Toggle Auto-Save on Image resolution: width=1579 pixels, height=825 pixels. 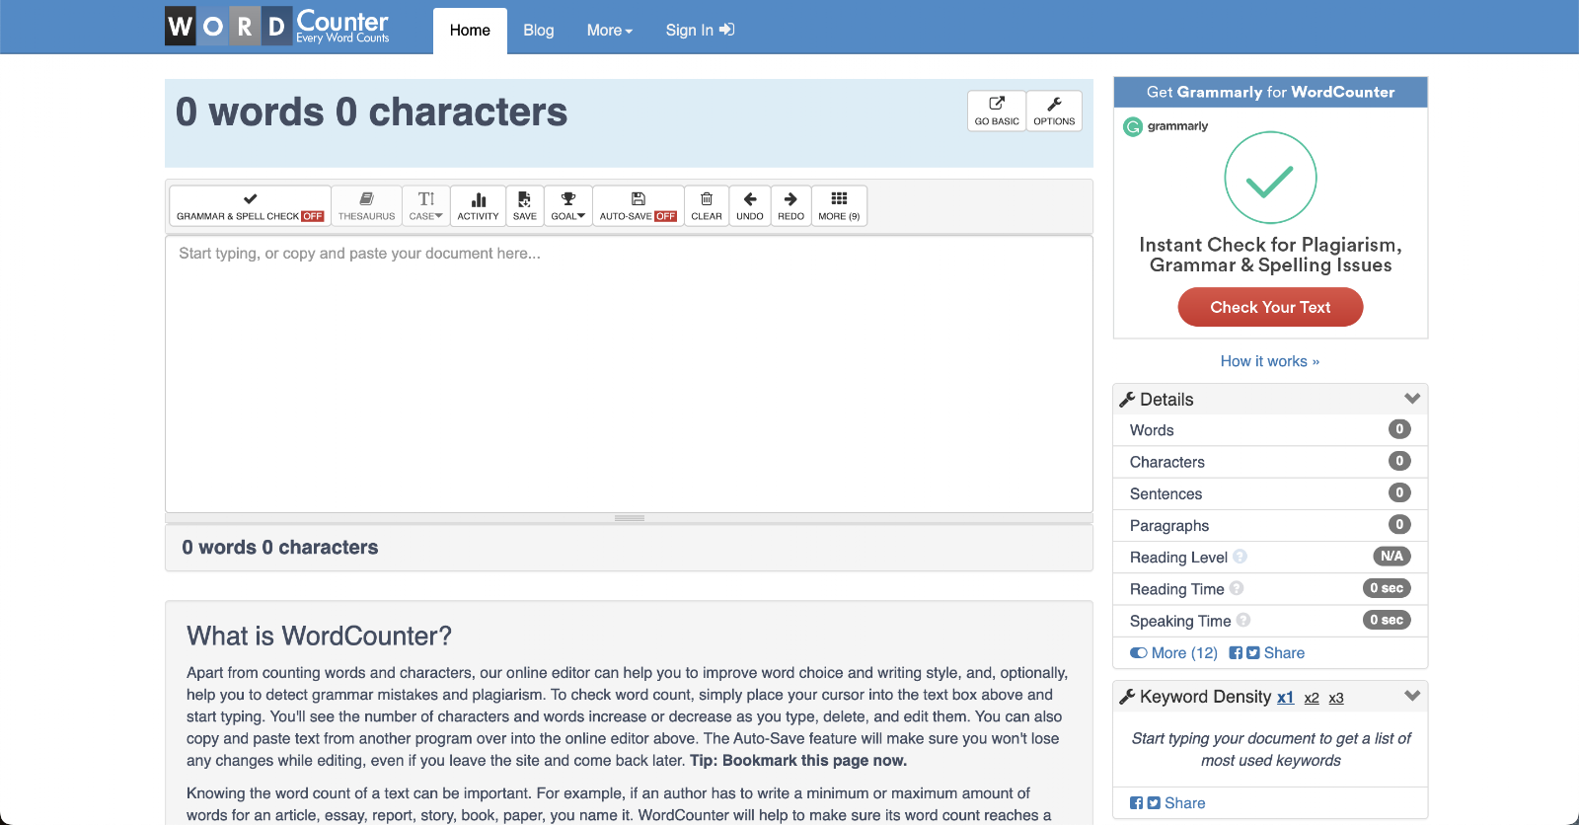pyautogui.click(x=639, y=206)
